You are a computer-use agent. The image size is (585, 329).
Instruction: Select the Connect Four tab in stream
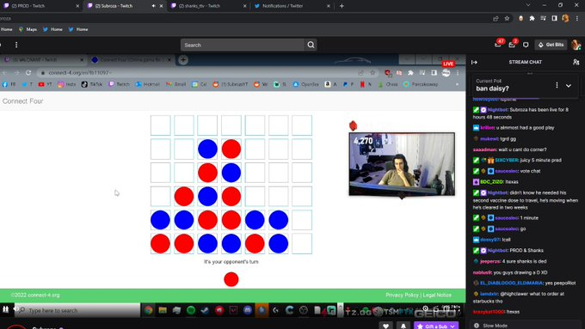tap(131, 59)
